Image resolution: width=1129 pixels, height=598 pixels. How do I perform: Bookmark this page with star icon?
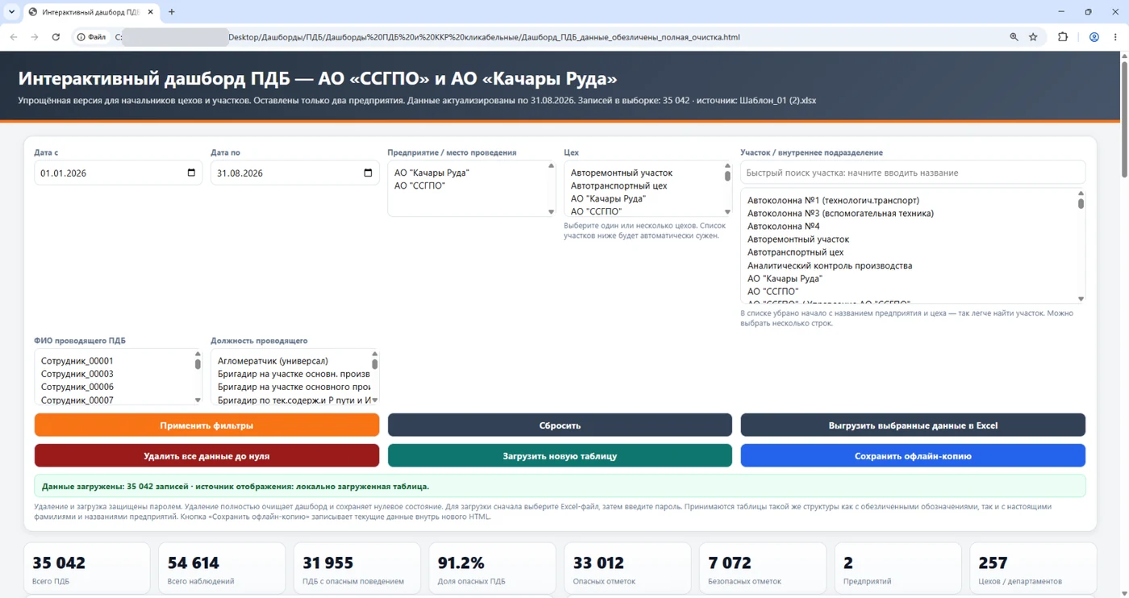[1033, 37]
